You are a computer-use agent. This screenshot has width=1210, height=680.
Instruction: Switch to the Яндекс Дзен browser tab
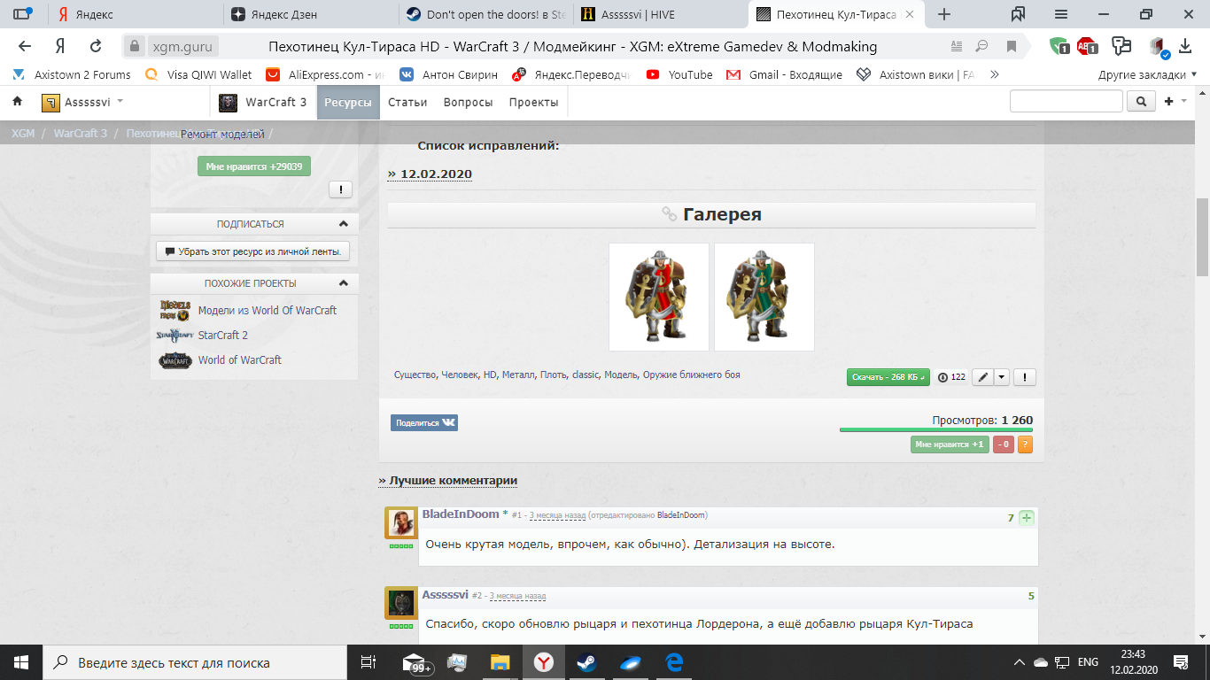click(308, 14)
